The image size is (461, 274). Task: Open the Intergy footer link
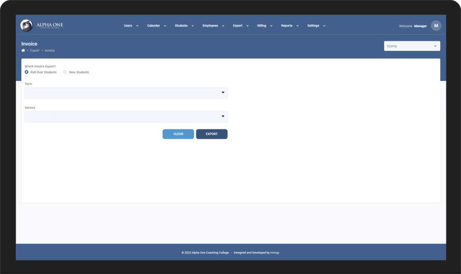(x=275, y=252)
